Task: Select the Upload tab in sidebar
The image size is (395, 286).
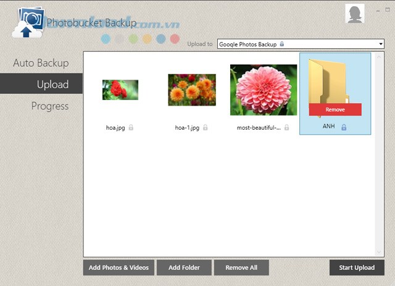Action: [x=41, y=85]
